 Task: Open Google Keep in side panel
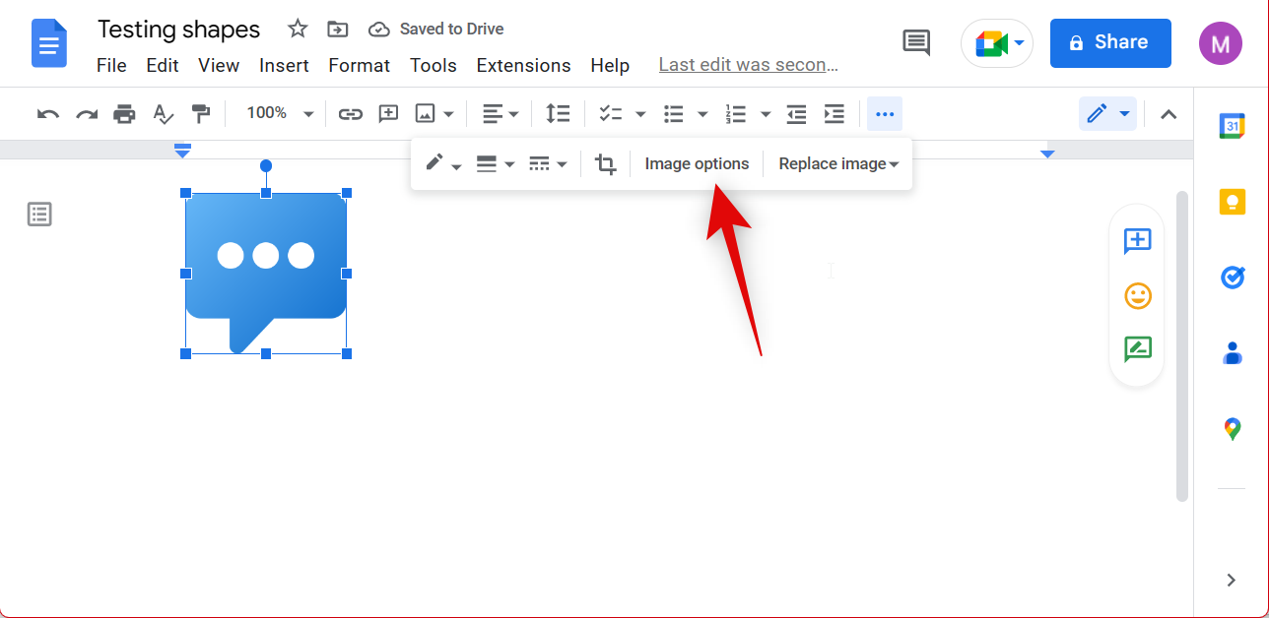click(x=1232, y=202)
